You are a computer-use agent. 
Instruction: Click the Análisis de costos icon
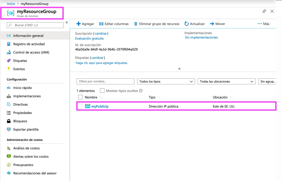tap(9, 148)
